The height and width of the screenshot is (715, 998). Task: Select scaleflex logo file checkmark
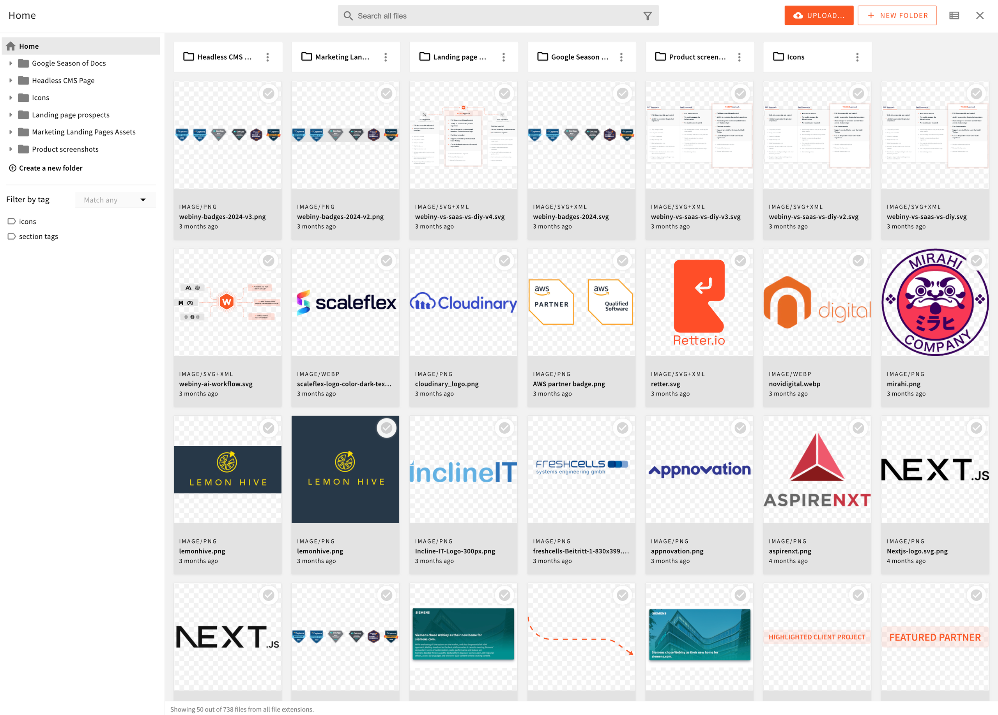tap(386, 261)
